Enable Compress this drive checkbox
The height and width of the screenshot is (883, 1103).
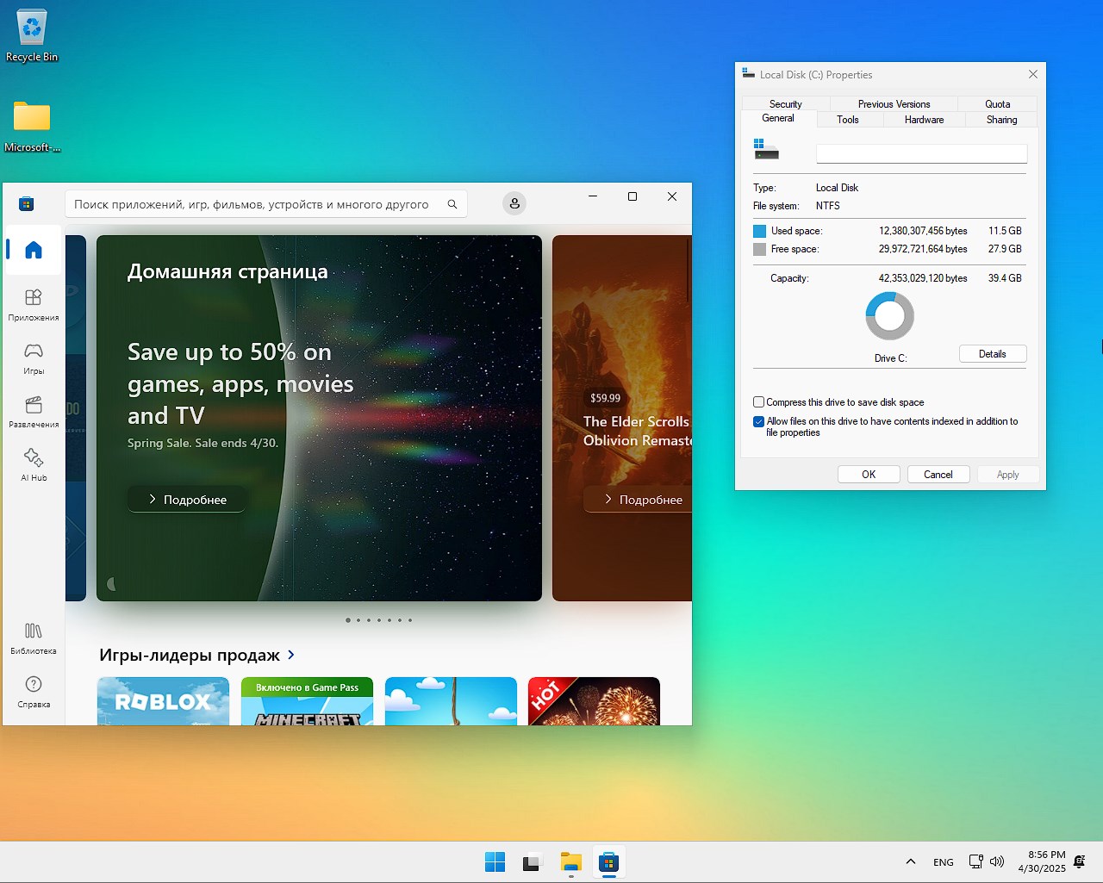(758, 402)
